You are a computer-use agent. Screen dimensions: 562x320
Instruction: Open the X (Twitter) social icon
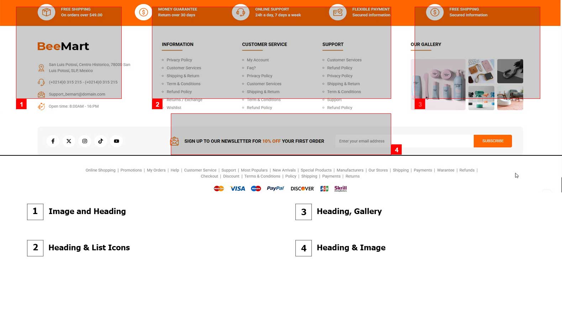click(x=69, y=141)
